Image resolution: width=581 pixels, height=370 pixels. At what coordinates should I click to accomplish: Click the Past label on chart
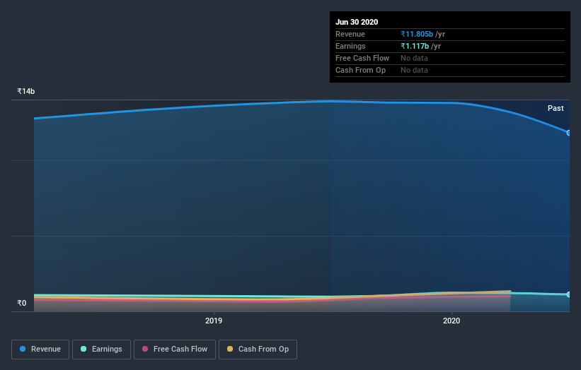(556, 108)
